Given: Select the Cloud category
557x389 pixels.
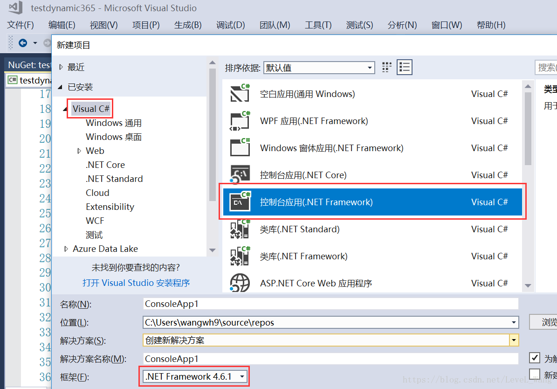Looking at the screenshot, I should 97,193.
